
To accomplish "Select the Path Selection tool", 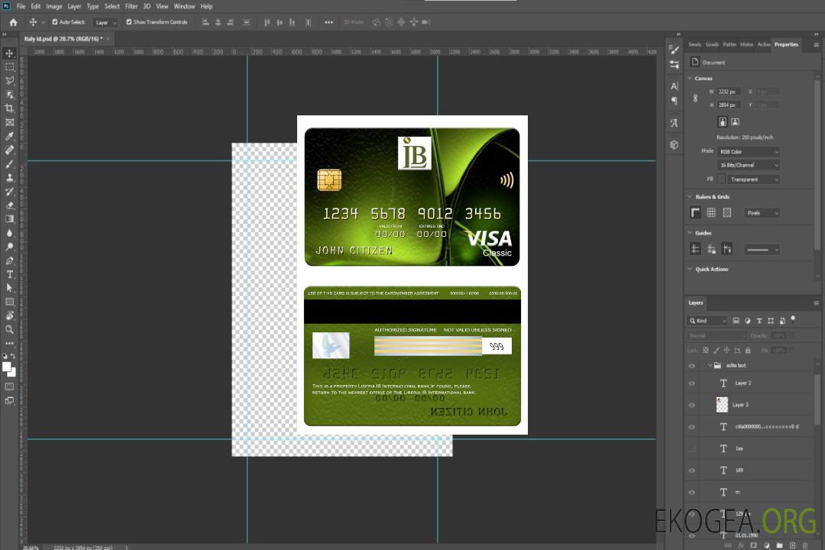I will click(9, 288).
